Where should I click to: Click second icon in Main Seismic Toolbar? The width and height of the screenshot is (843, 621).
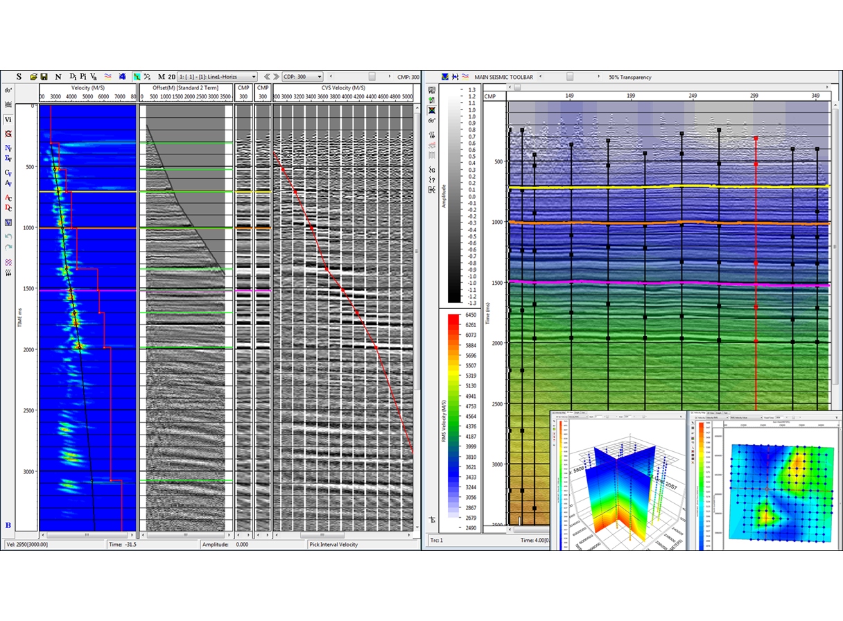(x=455, y=76)
